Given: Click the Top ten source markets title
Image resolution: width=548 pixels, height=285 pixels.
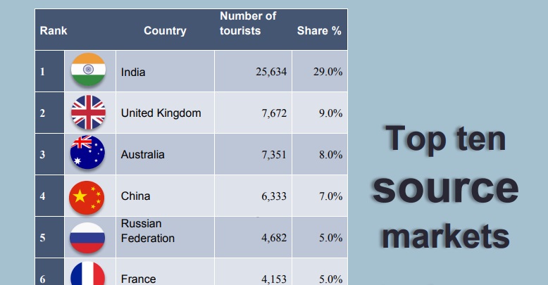Looking at the screenshot, I should pos(445,187).
